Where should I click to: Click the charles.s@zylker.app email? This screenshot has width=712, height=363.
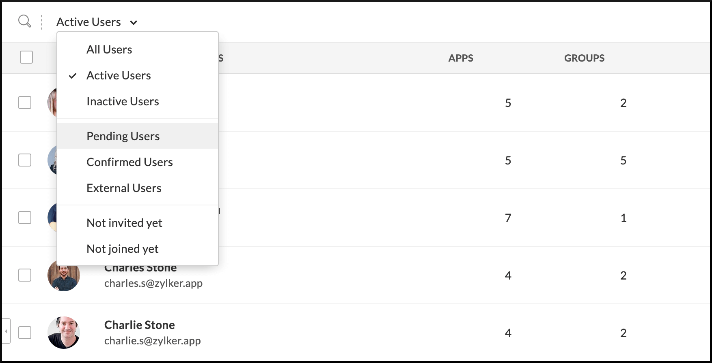[x=153, y=283]
